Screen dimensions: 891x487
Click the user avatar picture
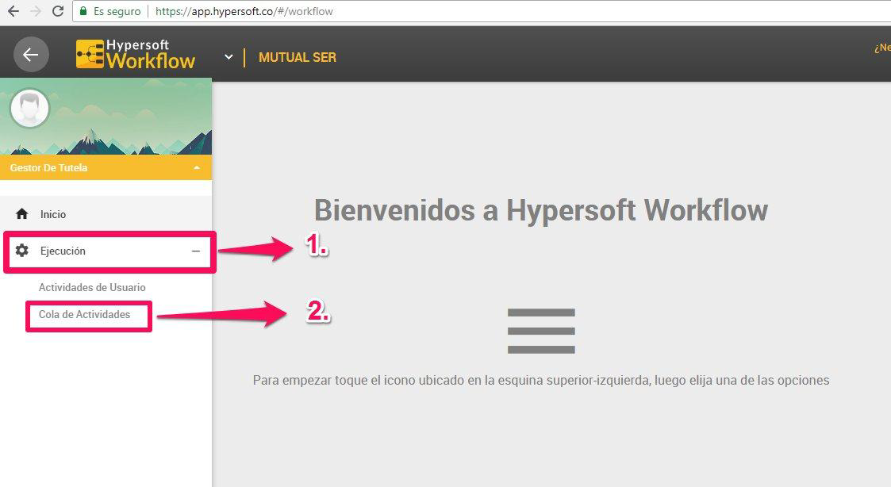pos(30,109)
